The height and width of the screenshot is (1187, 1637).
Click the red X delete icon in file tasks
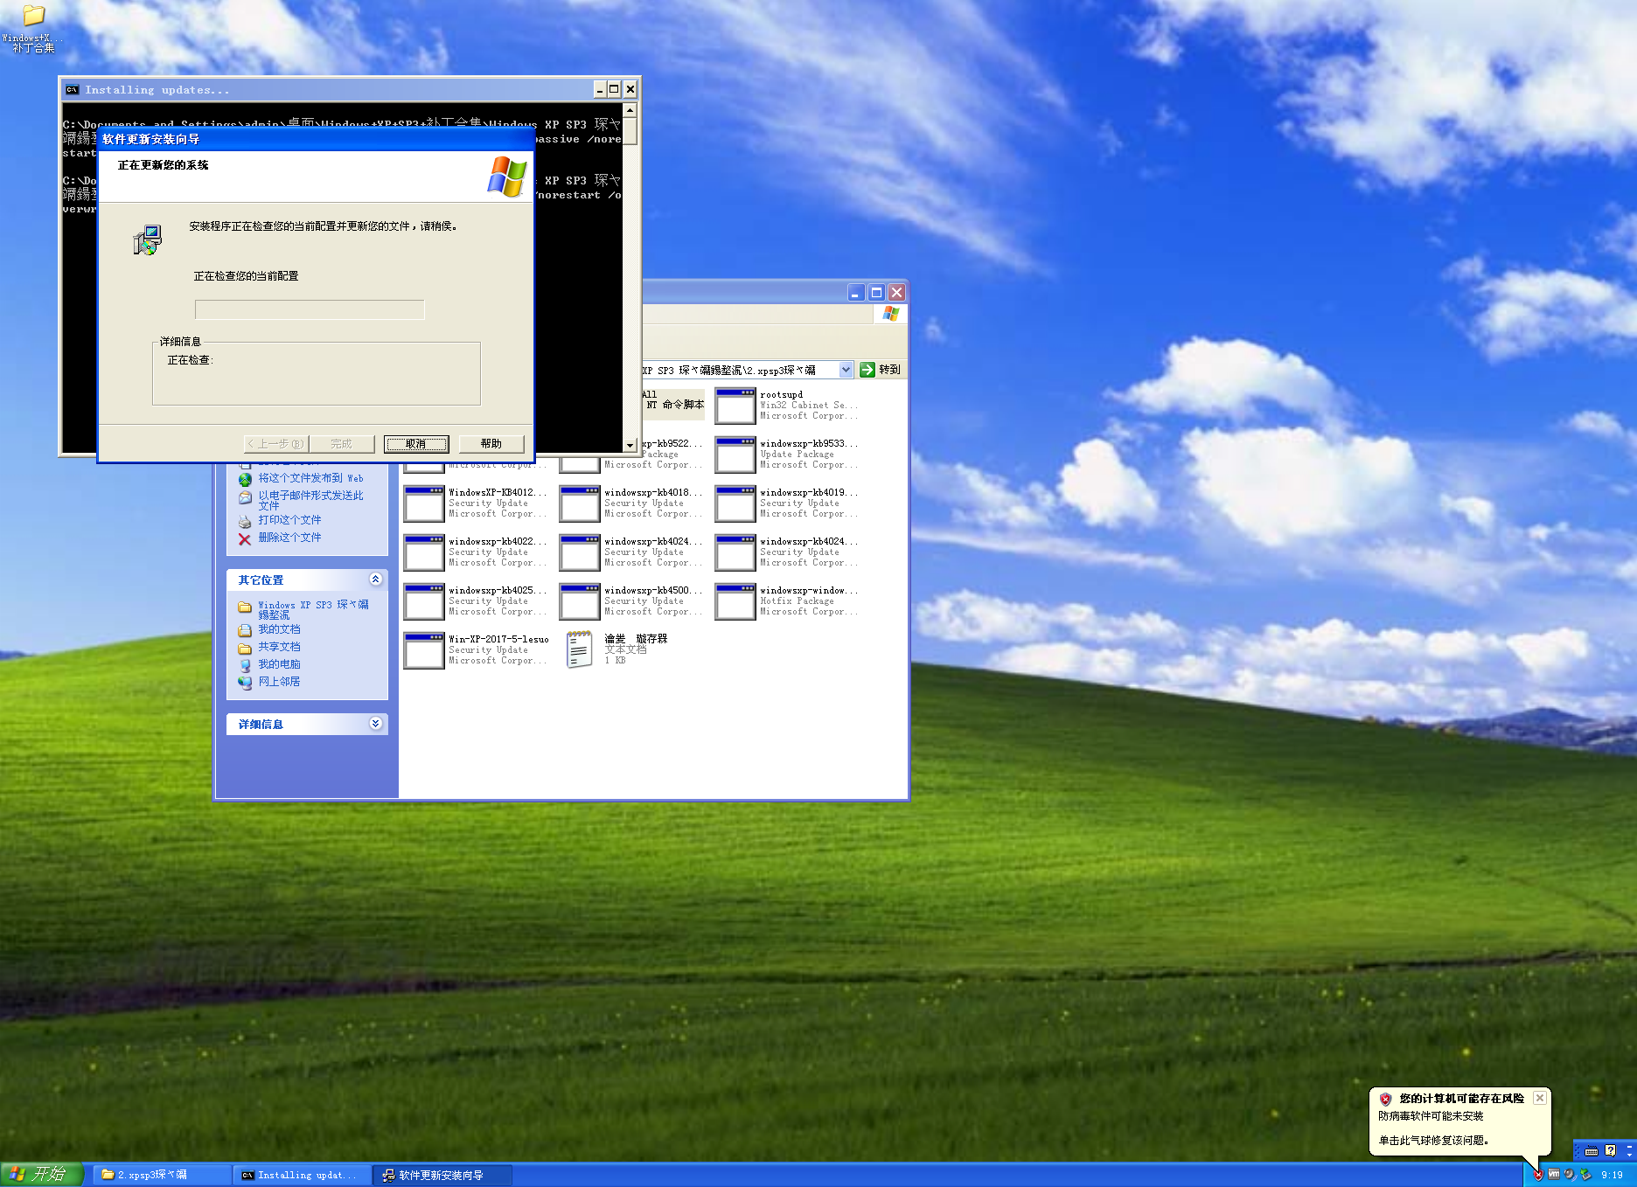coord(245,538)
